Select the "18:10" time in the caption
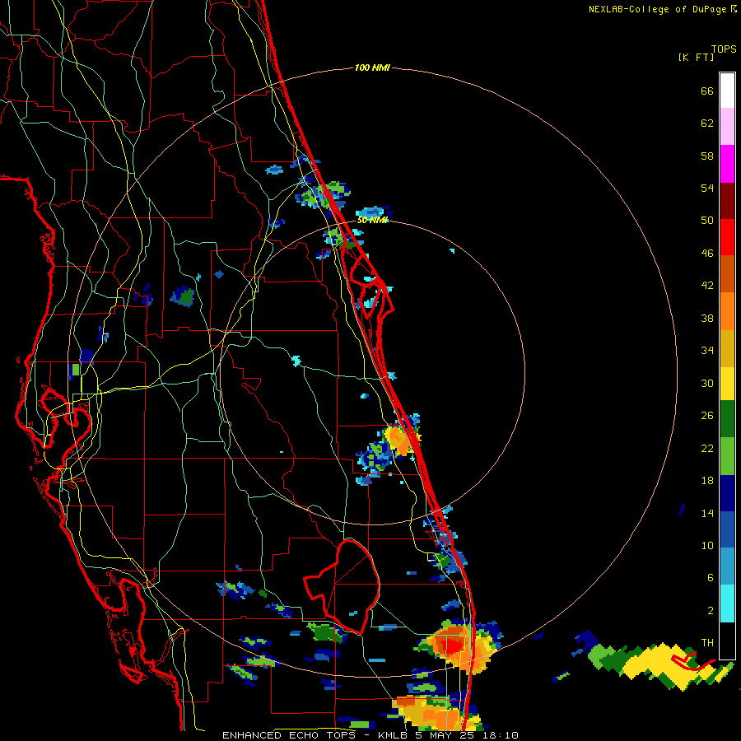 [501, 735]
